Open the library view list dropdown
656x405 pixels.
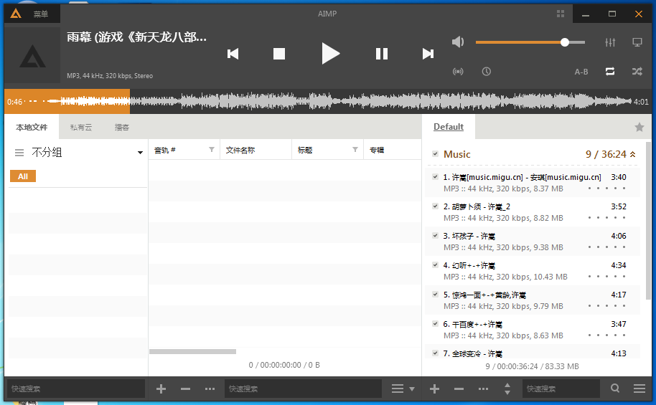coord(403,389)
